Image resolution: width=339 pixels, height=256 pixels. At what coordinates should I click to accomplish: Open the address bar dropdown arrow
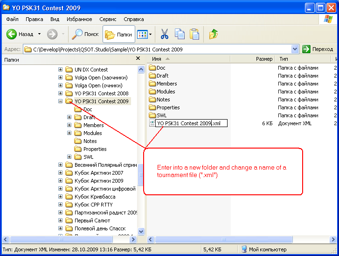tap(295, 49)
